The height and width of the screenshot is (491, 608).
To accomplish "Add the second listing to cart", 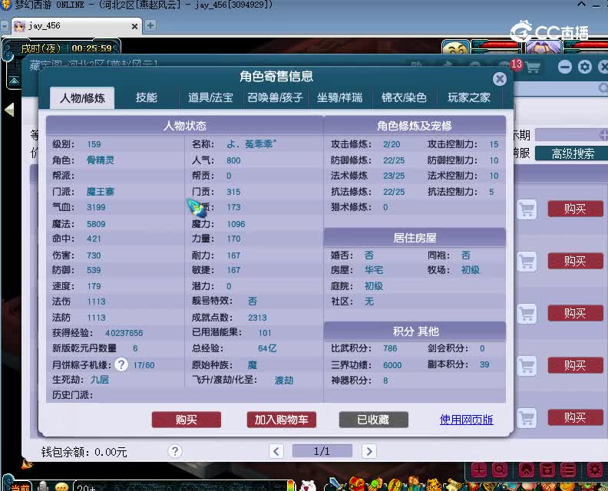I will [x=527, y=262].
